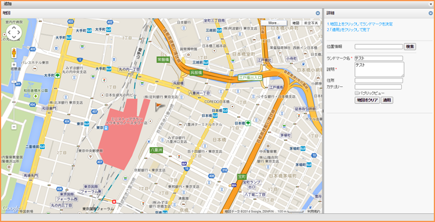This screenshot has height=222, width=435.
Task: Collapse the 地図 panel with arrow
Action: [x=318, y=13]
